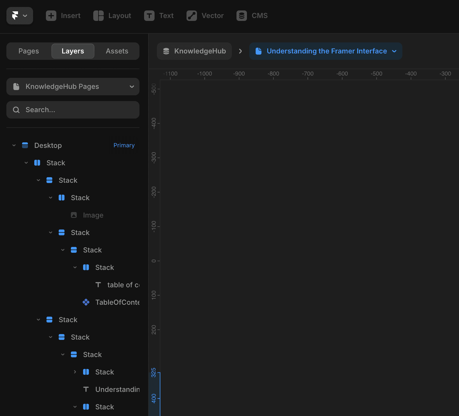Select the Layout tool
Viewport: 459px width, 416px height.
pyautogui.click(x=112, y=16)
